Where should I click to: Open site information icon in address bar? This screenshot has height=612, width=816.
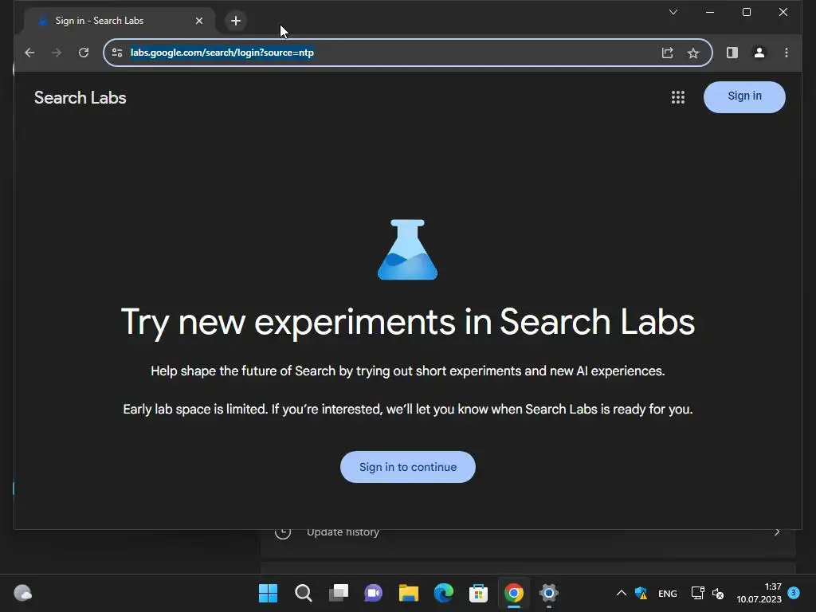117,53
